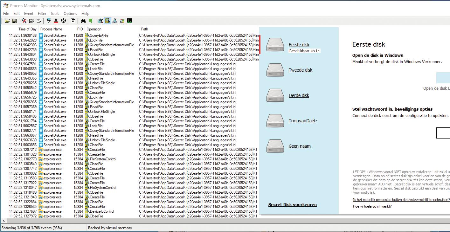Screen dimensions: 450x232
Task: Open the Edit menu
Action: (17, 14)
